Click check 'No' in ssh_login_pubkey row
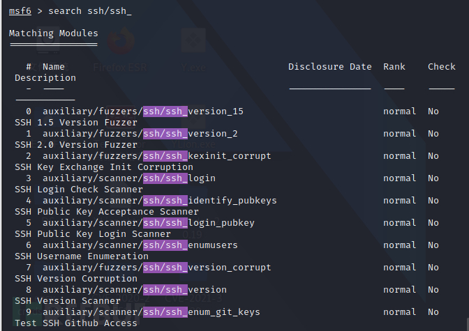Viewport: 469px width, 331px height. pyautogui.click(x=433, y=223)
